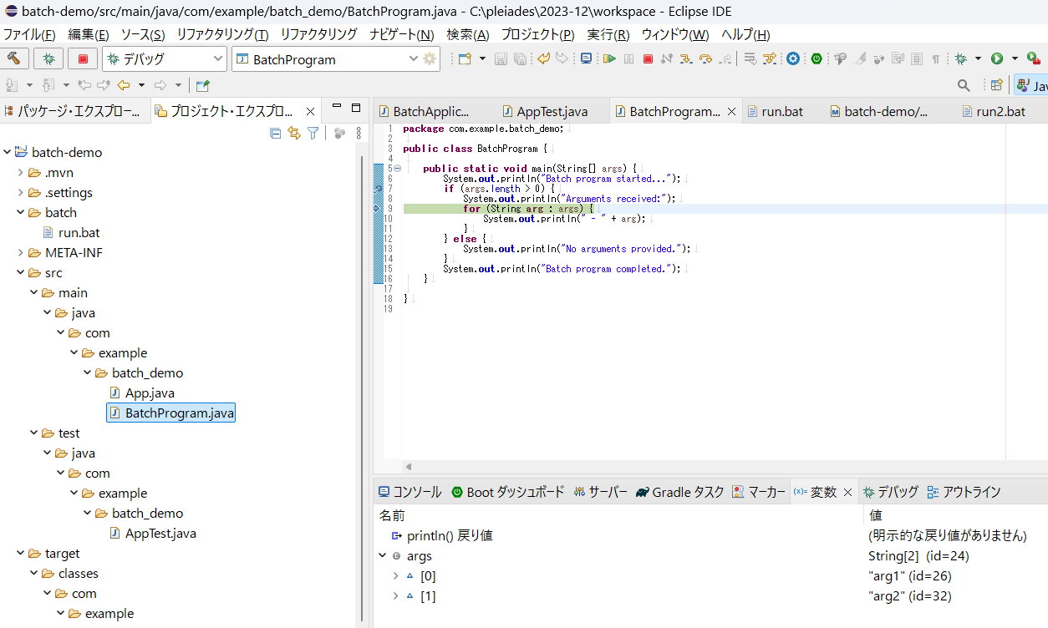Click the search magnifier icon on the toolbar

click(x=963, y=84)
